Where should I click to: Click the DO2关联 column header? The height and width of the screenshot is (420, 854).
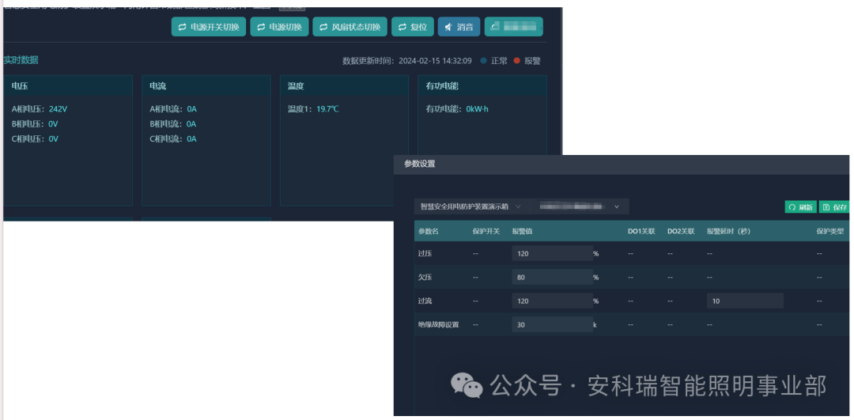[681, 231]
